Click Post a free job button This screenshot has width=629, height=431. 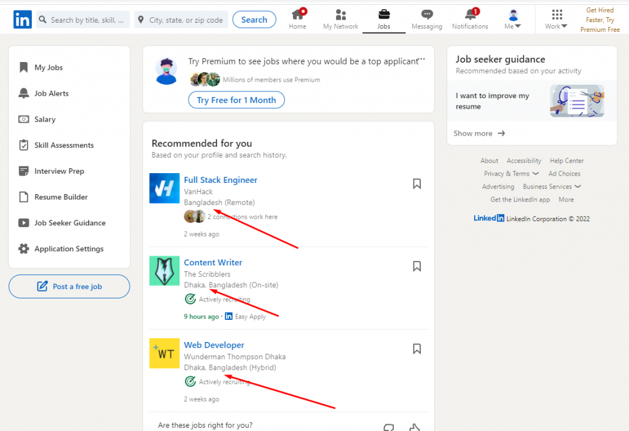click(x=69, y=286)
